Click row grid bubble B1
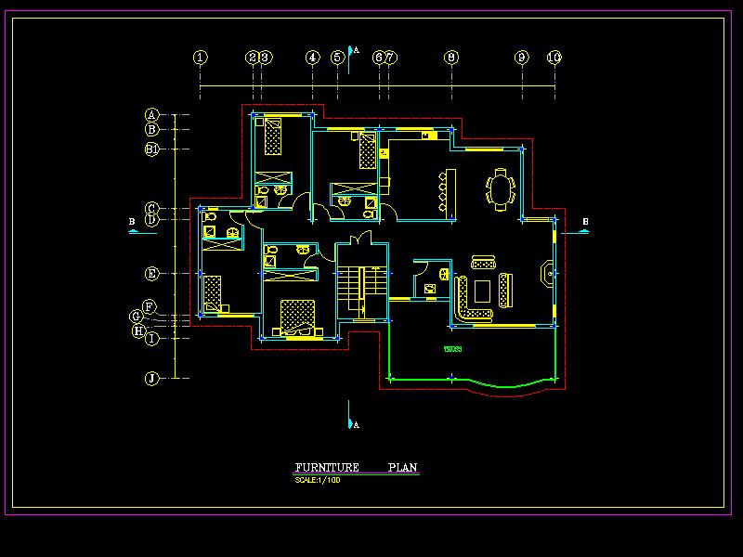Screen dimensions: 743x557 coord(151,149)
